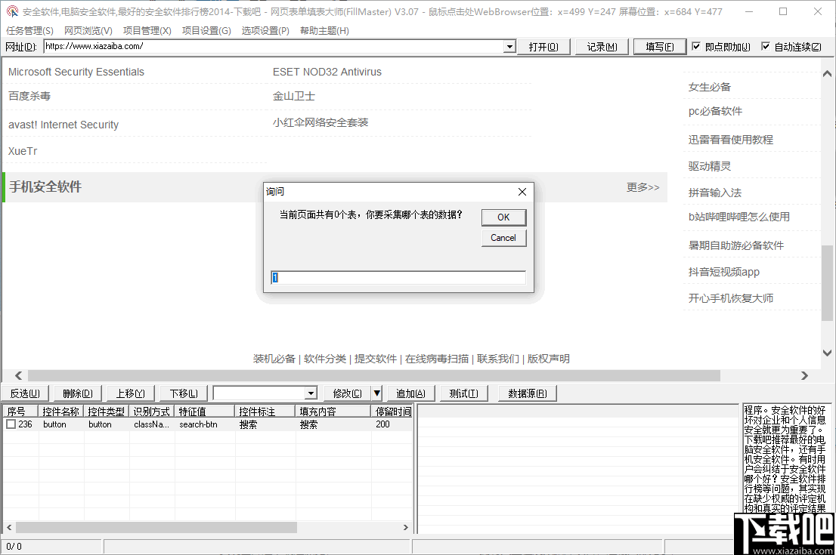Open the empty combo box beside 下移(L)
This screenshot has height=555, width=836.
coord(310,393)
